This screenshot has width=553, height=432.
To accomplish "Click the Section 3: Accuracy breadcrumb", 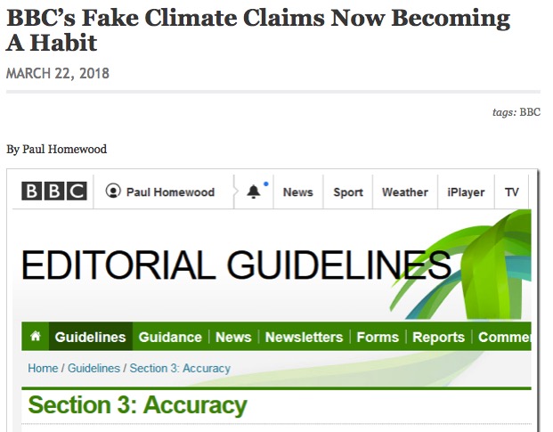I will [180, 368].
